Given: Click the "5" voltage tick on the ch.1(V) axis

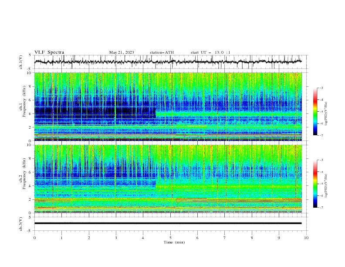Looking at the screenshot, I should (30, 55).
